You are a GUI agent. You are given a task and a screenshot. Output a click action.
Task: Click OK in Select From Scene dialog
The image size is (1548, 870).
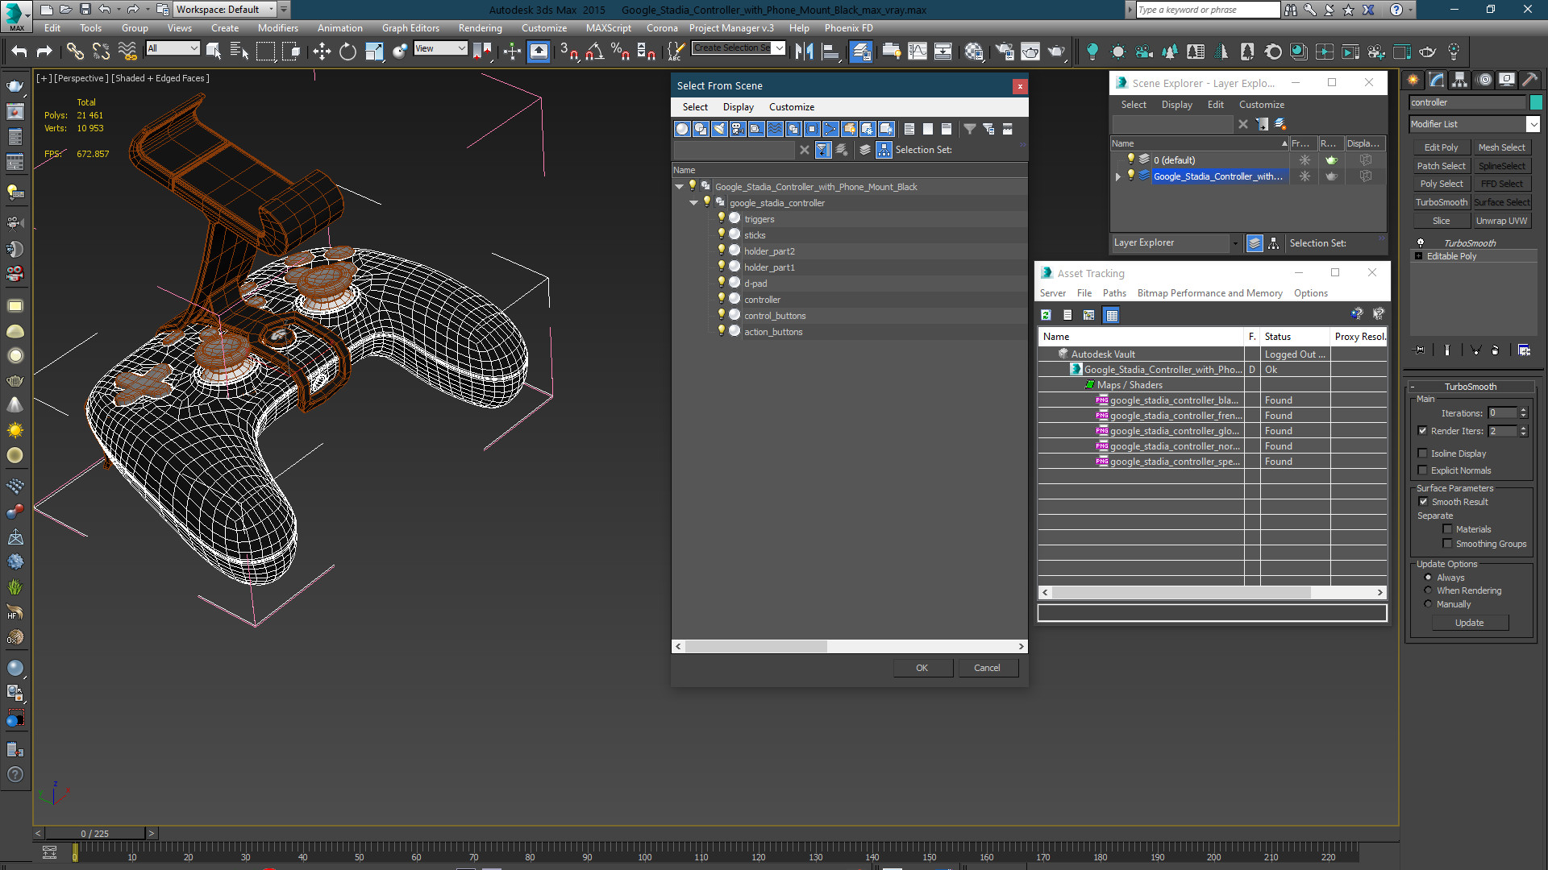(x=922, y=668)
